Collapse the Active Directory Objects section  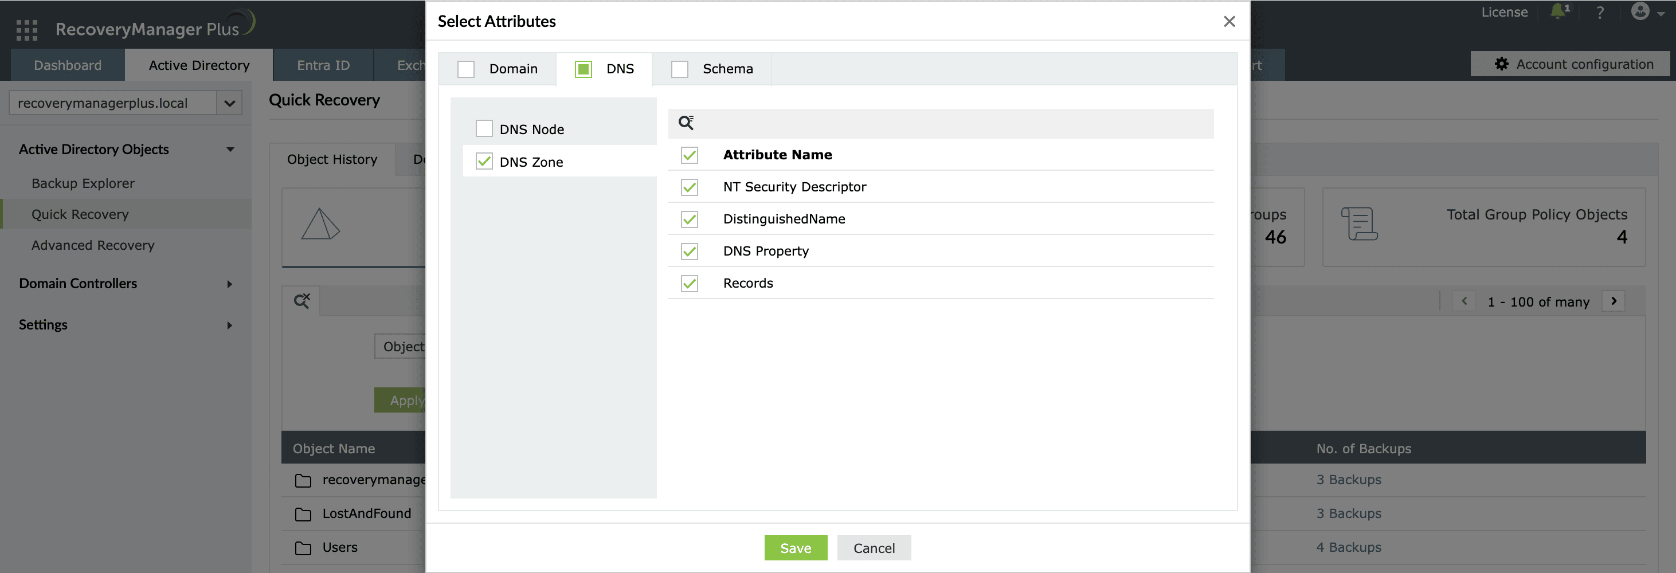point(230,149)
